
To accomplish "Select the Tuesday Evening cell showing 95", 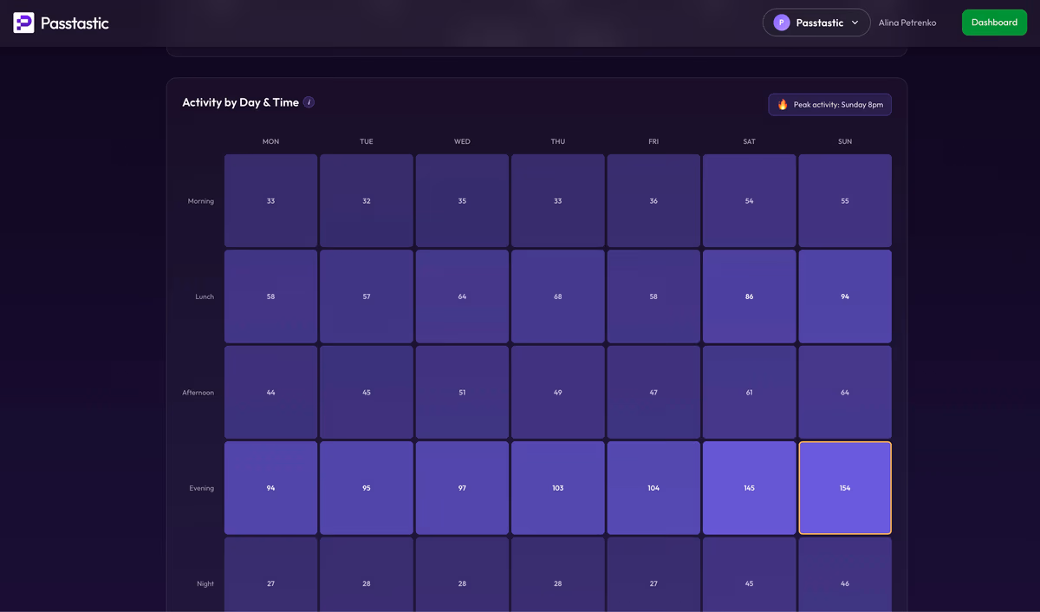I will [x=367, y=488].
